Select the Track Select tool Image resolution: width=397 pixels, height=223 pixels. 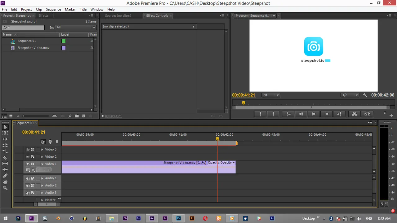click(x=5, y=133)
